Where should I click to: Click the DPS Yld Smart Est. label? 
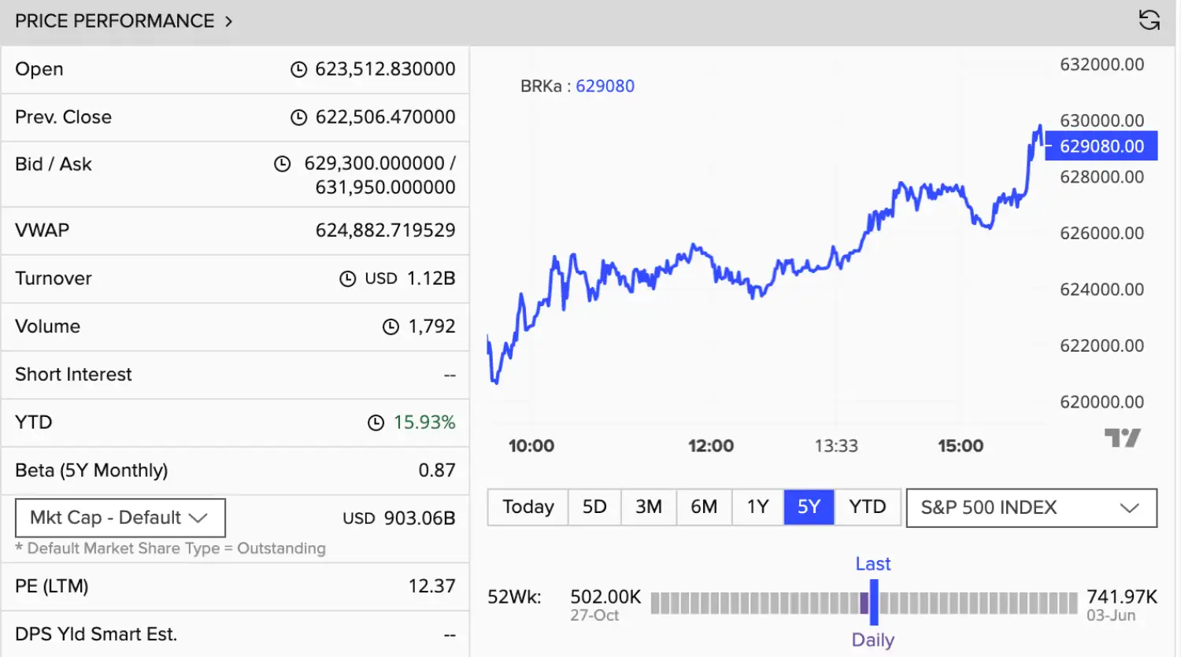point(96,634)
